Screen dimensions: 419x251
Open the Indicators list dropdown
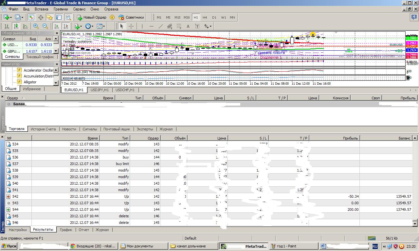pyautogui.click(x=78, y=26)
